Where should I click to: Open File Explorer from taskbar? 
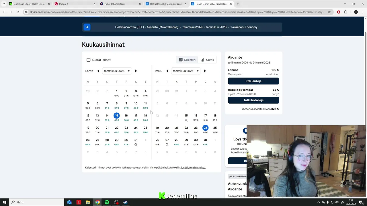pyautogui.click(x=88, y=202)
